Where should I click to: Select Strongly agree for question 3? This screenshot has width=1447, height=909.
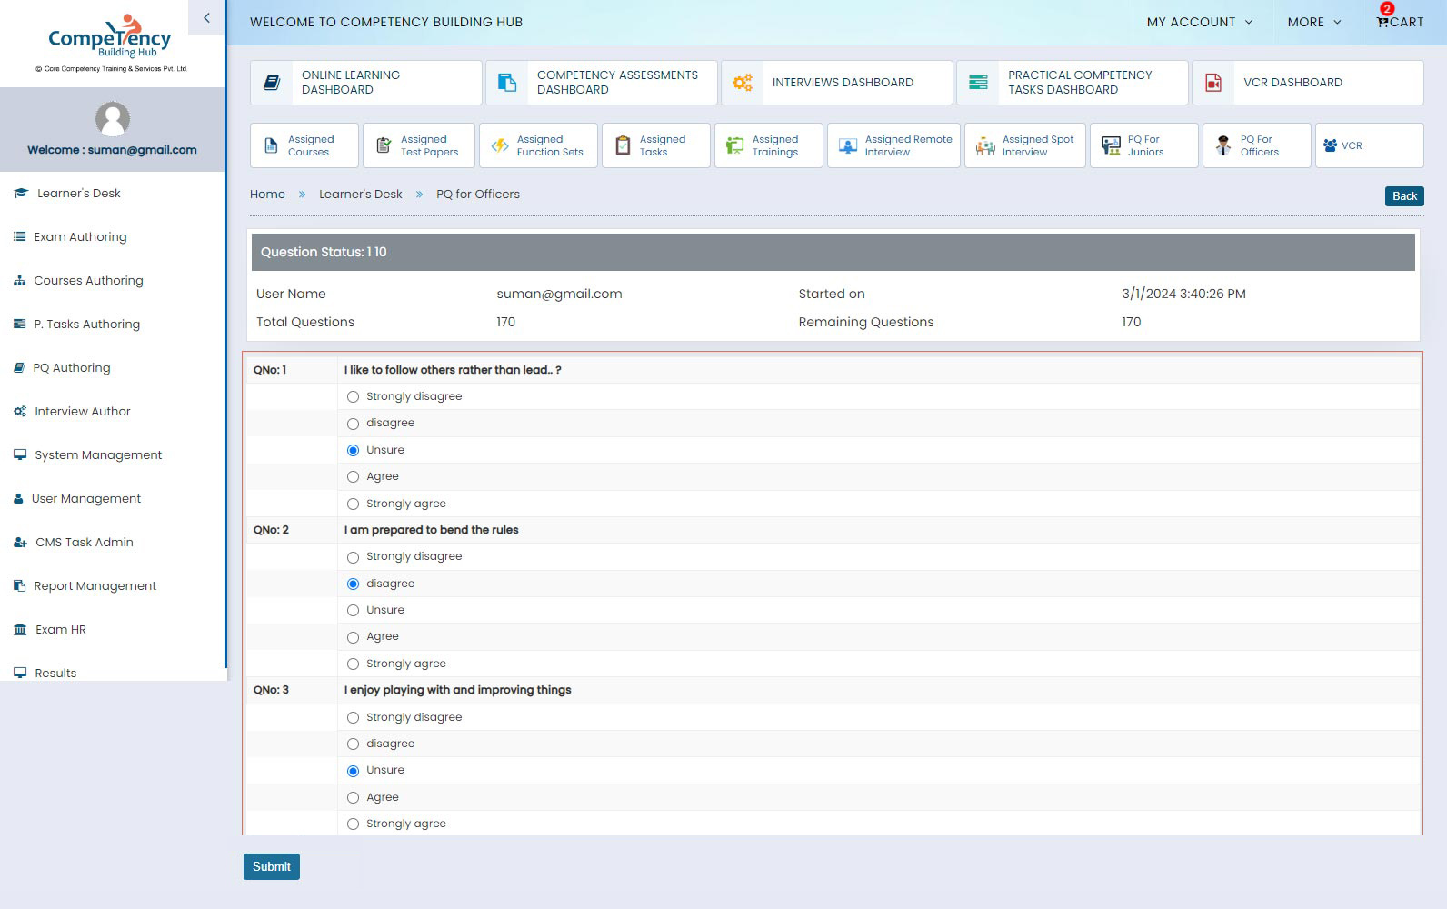coord(353,824)
